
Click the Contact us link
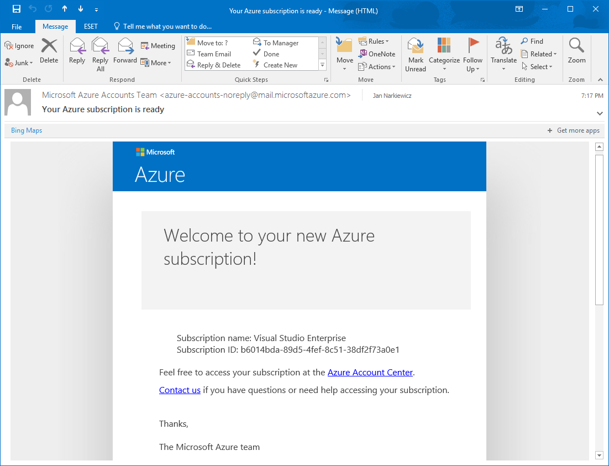pyautogui.click(x=180, y=390)
